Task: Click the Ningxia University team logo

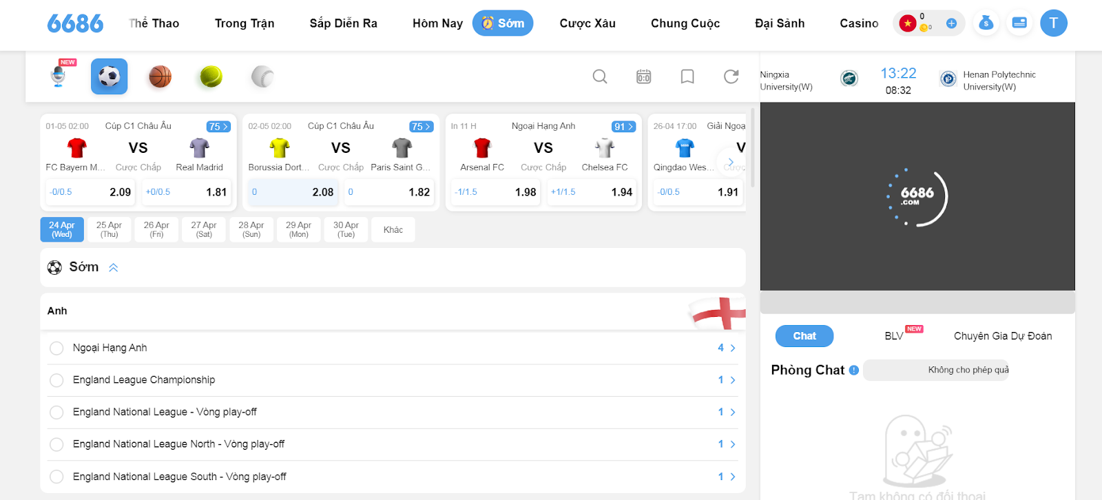Action: point(849,79)
